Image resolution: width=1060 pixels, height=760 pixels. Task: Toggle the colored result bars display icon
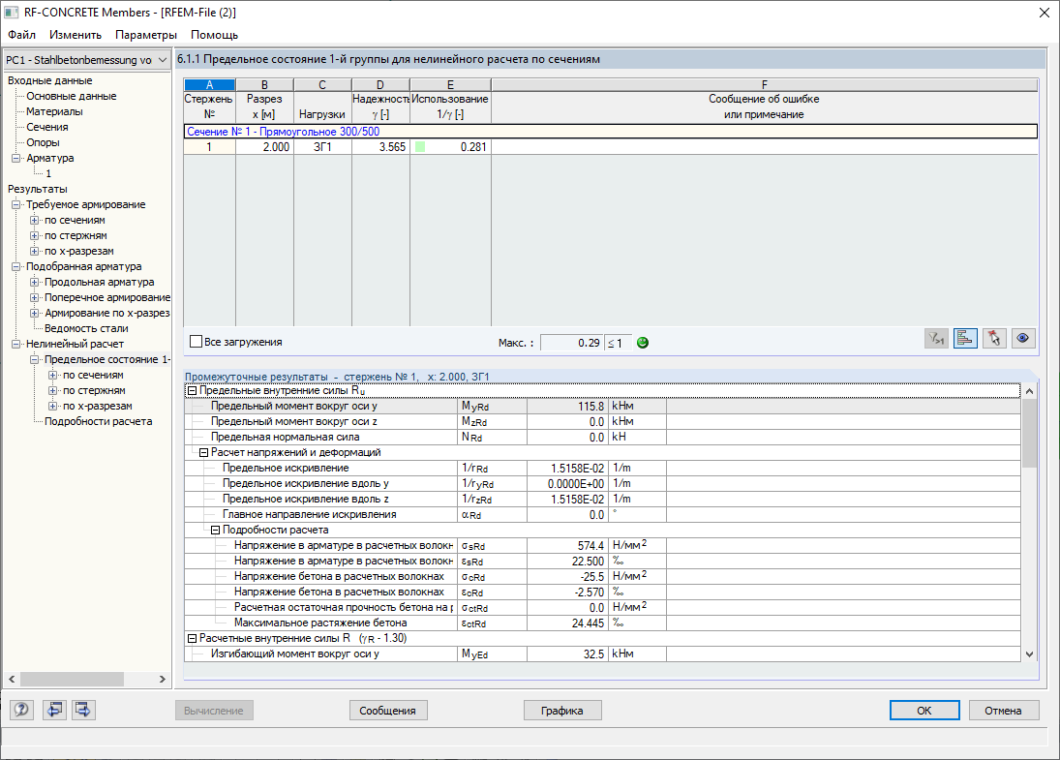pos(965,339)
